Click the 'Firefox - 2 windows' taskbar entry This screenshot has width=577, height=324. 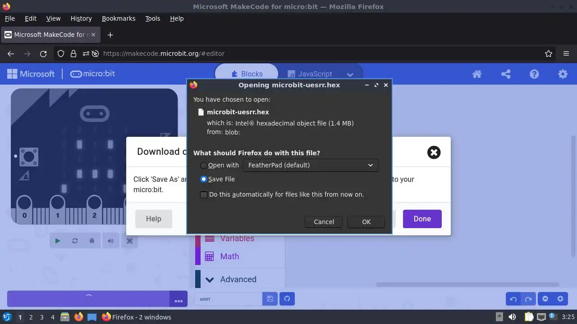click(x=137, y=317)
